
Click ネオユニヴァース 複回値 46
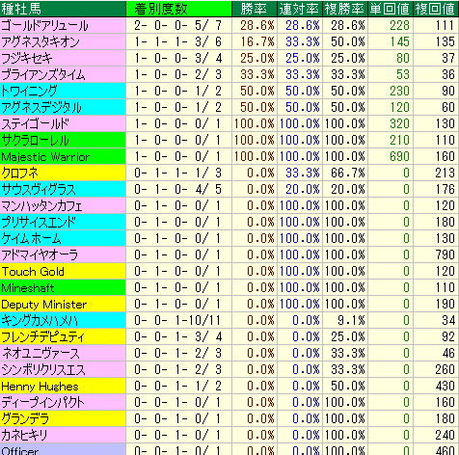(448, 353)
